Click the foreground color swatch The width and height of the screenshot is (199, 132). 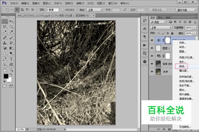point(6,76)
